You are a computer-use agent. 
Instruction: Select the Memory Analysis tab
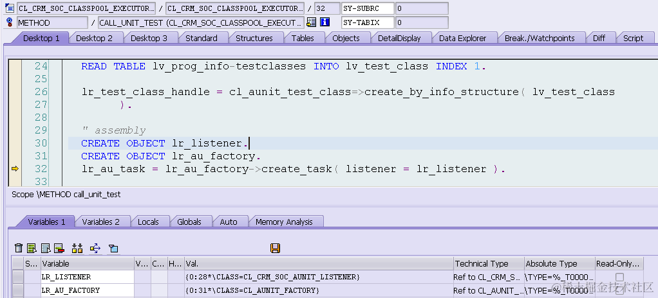pos(284,222)
